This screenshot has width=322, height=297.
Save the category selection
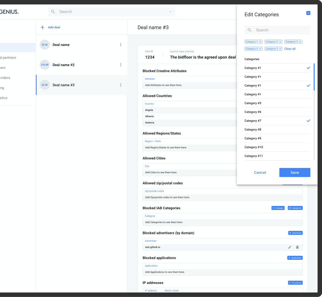point(295,173)
